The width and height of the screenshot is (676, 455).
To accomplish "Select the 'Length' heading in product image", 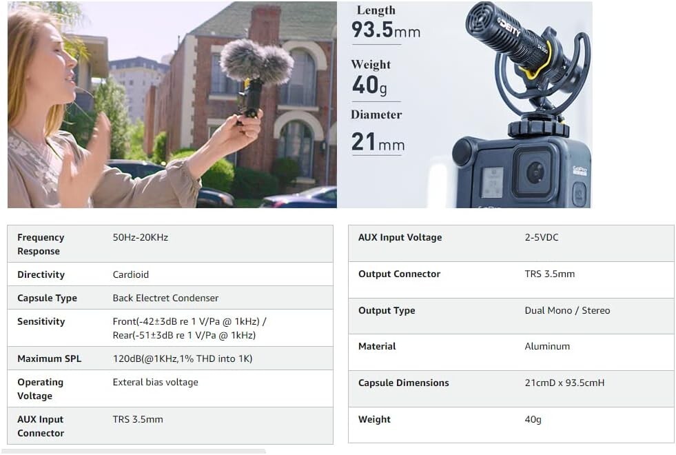I will [376, 10].
